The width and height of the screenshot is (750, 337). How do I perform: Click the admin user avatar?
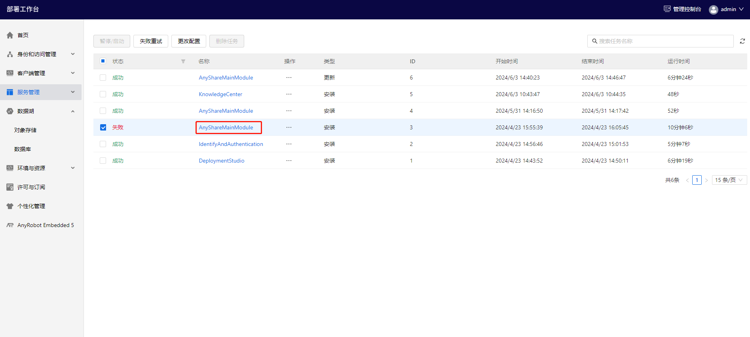click(x=714, y=9)
